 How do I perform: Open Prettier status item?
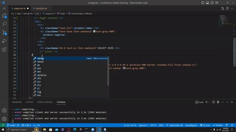click(x=218, y=125)
